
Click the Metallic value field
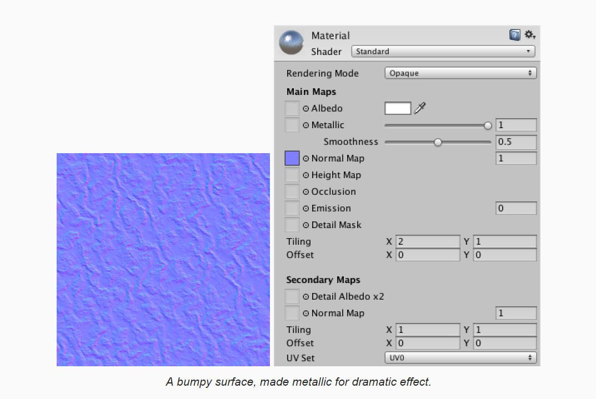pos(516,125)
